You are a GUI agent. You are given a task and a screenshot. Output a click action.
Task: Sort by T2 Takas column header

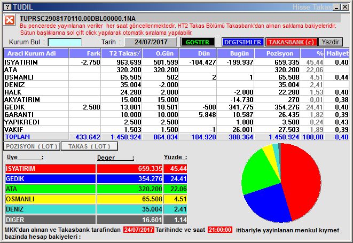(x=122, y=53)
